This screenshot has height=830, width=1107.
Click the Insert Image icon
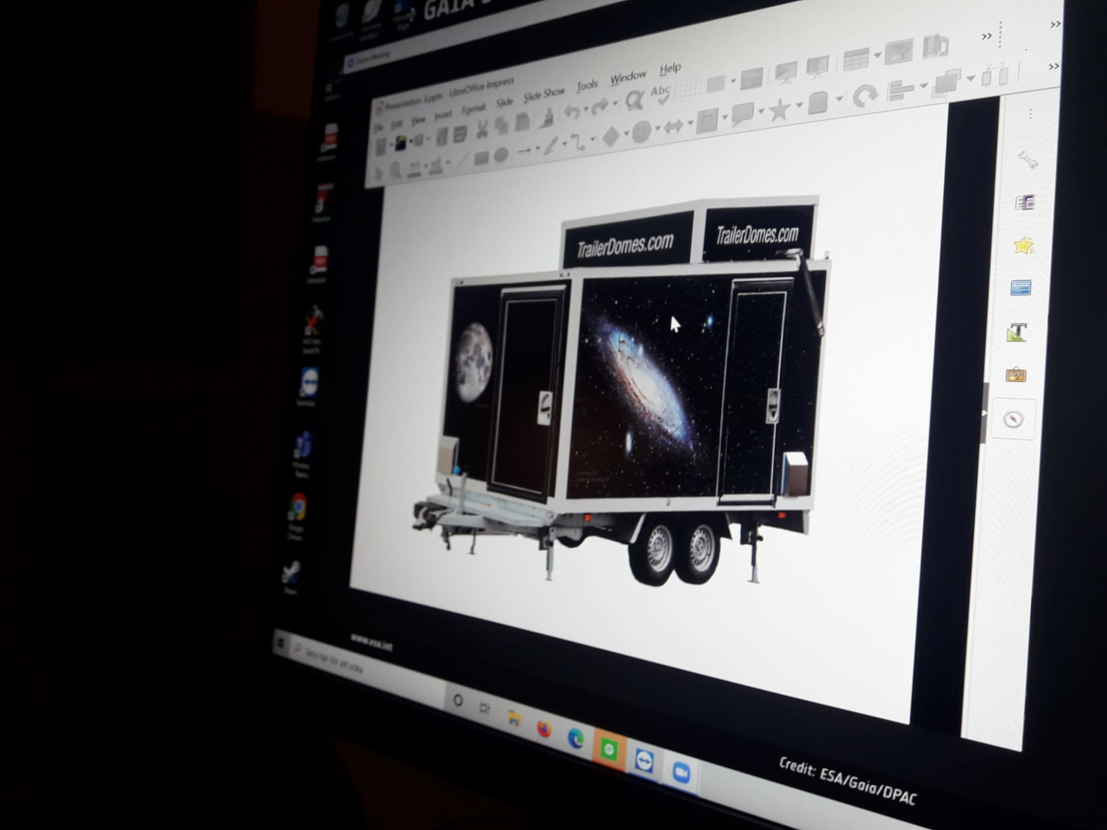899,52
